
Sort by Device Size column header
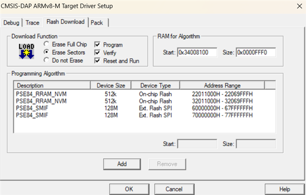[110, 85]
